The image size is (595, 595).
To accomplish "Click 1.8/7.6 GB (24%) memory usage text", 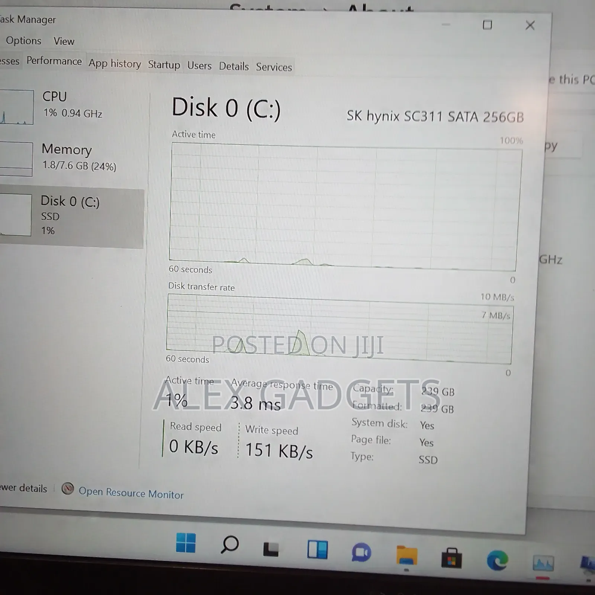I will point(79,165).
